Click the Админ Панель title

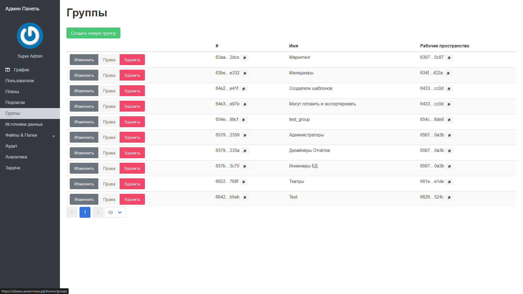(x=22, y=9)
